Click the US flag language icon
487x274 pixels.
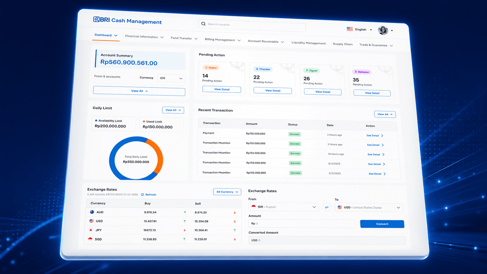pos(350,29)
